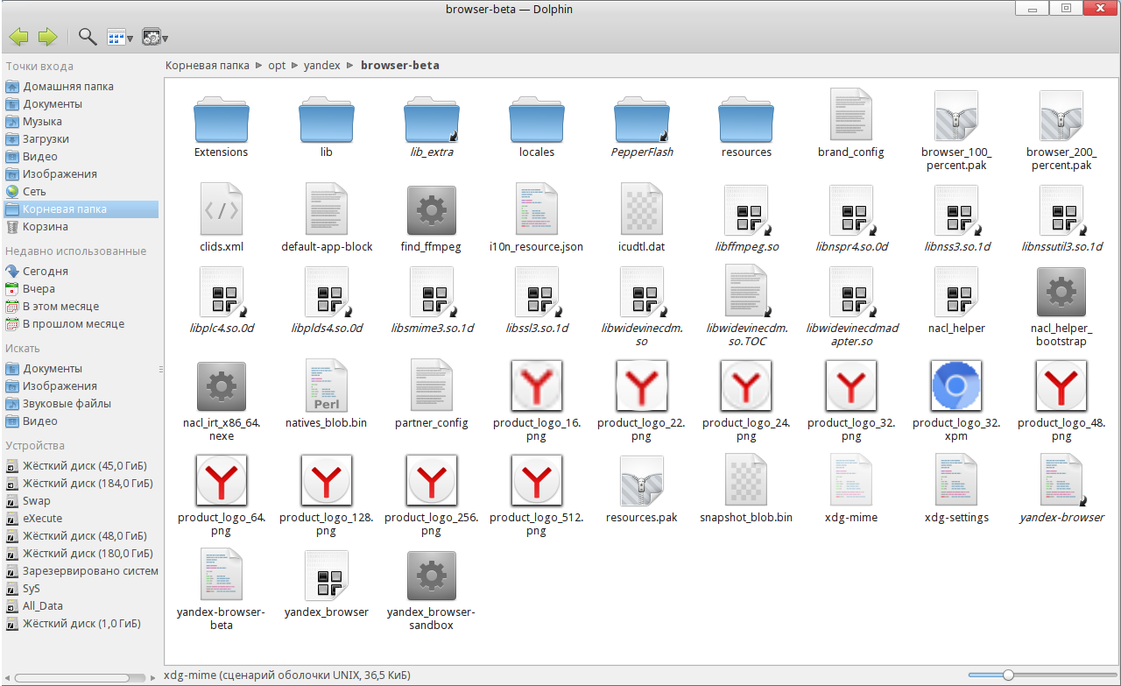This screenshot has height=686, width=1121.
Task: Open the search magnifier tool
Action: coord(88,37)
